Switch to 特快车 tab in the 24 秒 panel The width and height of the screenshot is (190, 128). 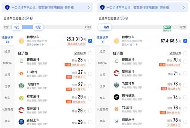pyautogui.click(x=7, y=63)
